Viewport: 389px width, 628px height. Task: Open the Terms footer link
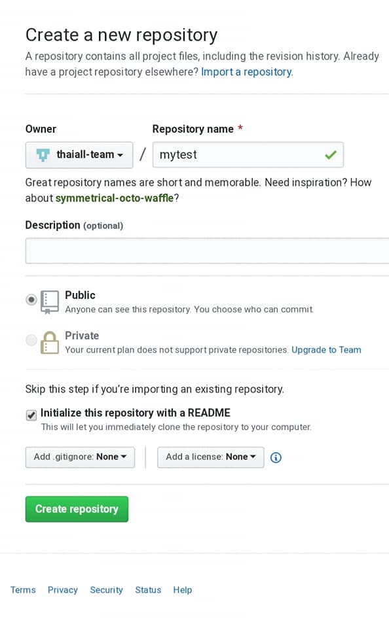pos(23,589)
